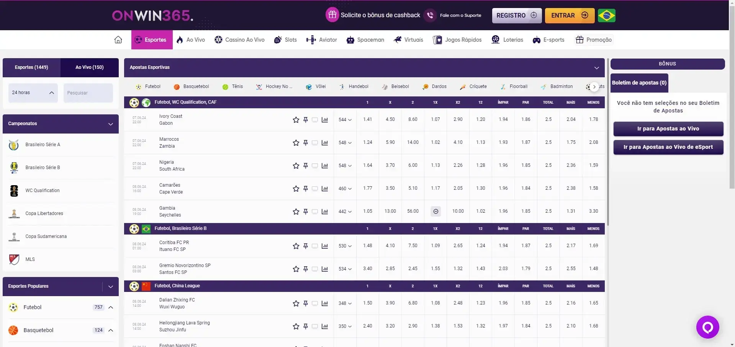Switch to the Ao Vivo (150) tab
This screenshot has height=347, width=735.
89,67
